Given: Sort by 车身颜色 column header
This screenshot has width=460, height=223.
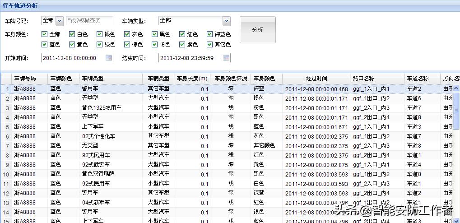Looking at the screenshot, I should (267, 79).
